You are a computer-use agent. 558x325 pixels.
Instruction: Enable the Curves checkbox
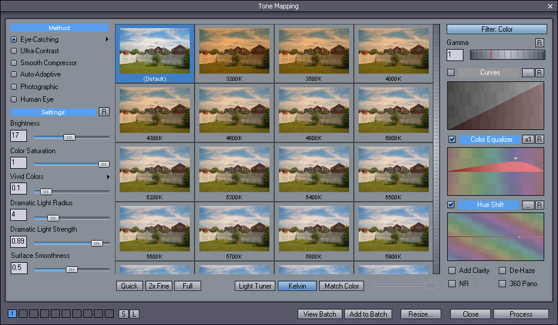451,72
